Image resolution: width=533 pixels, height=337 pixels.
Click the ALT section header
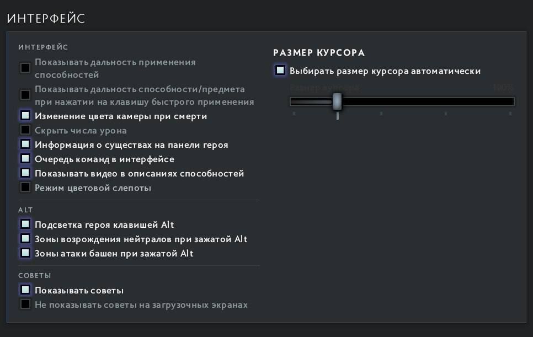click(25, 209)
